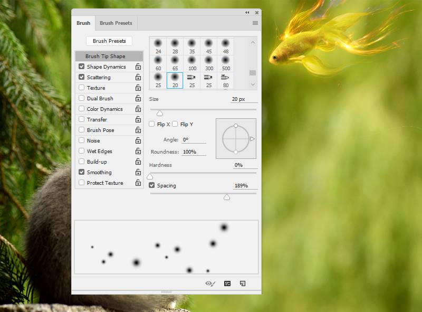This screenshot has width=422, height=312.
Task: Enable Transfer checkbox
Action: 82,119
